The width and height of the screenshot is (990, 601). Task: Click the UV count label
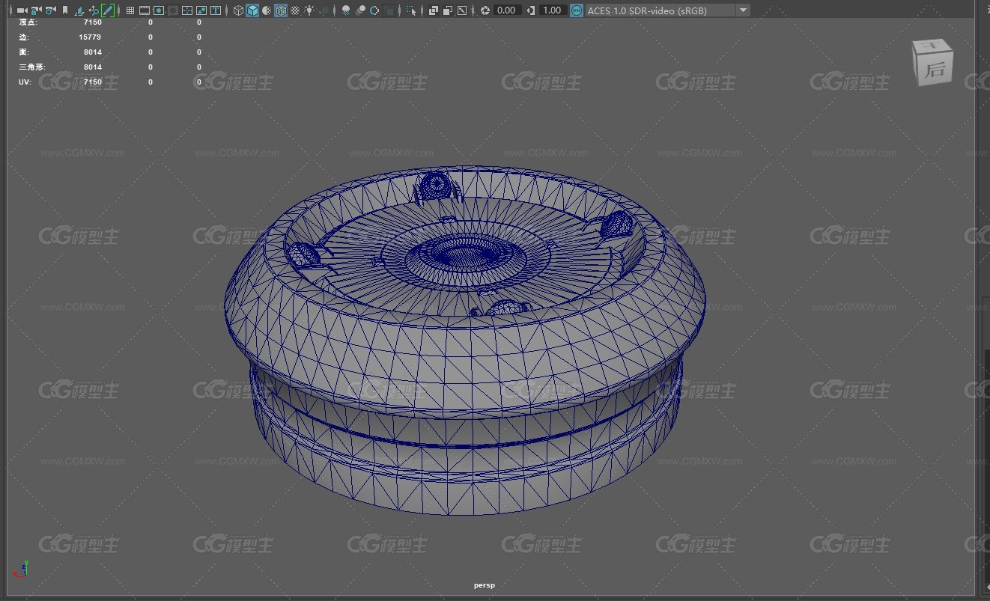25,82
